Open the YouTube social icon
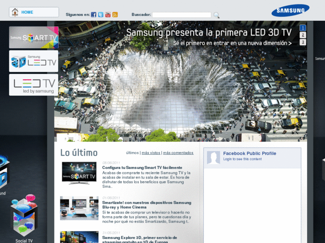This screenshot has height=243, width=325. click(x=108, y=15)
